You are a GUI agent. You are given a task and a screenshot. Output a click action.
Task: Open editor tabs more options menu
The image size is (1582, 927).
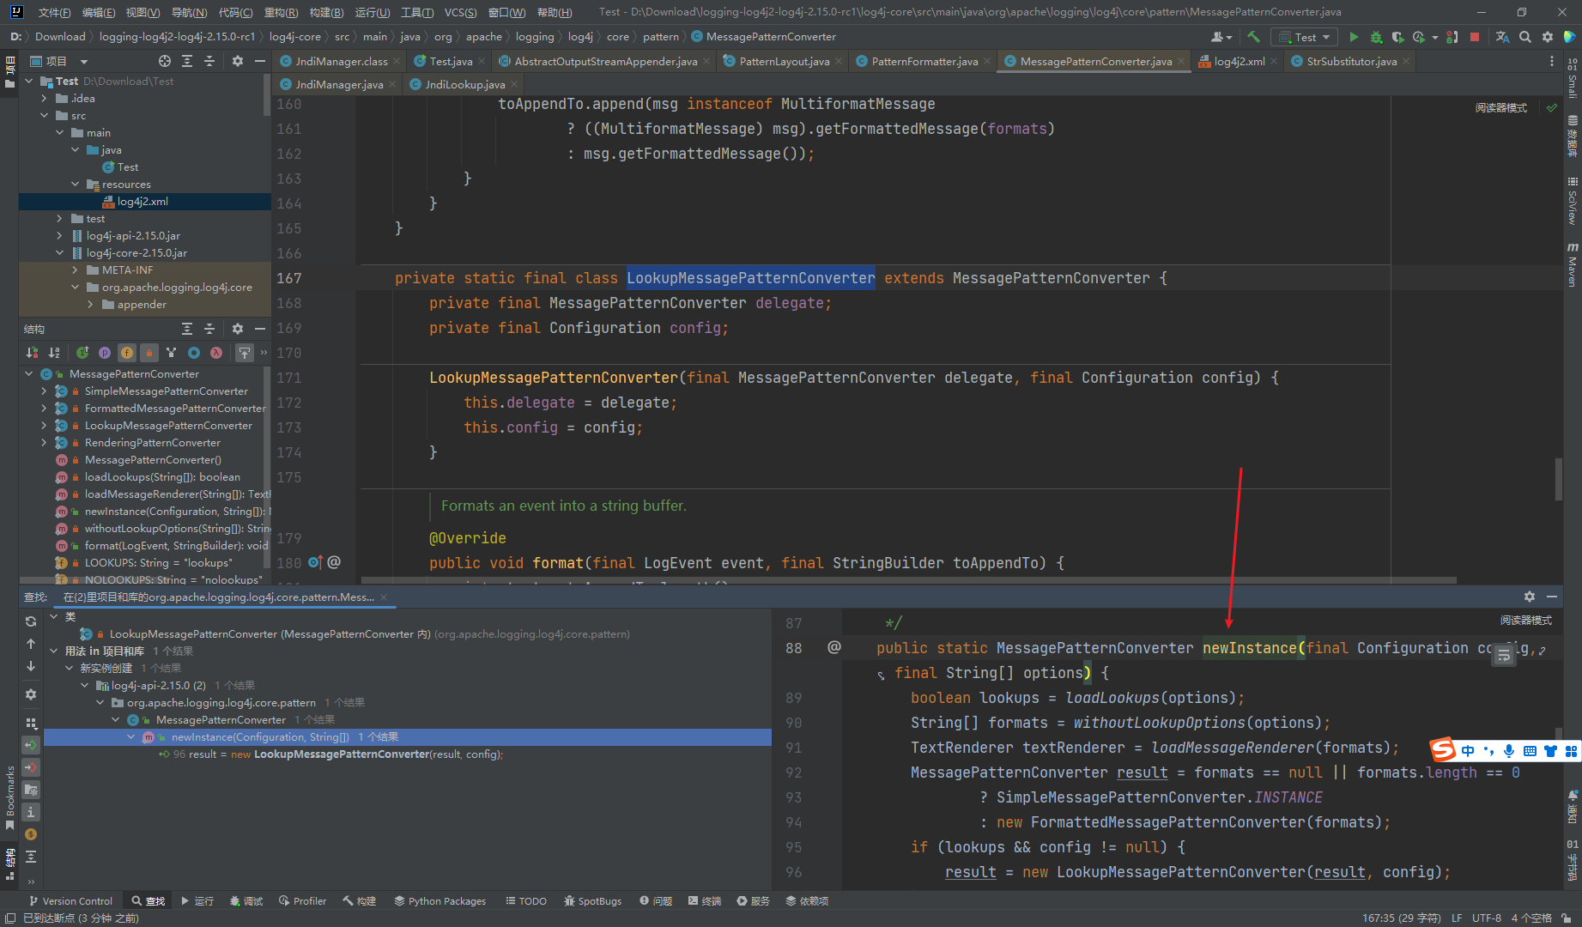coord(1551,61)
